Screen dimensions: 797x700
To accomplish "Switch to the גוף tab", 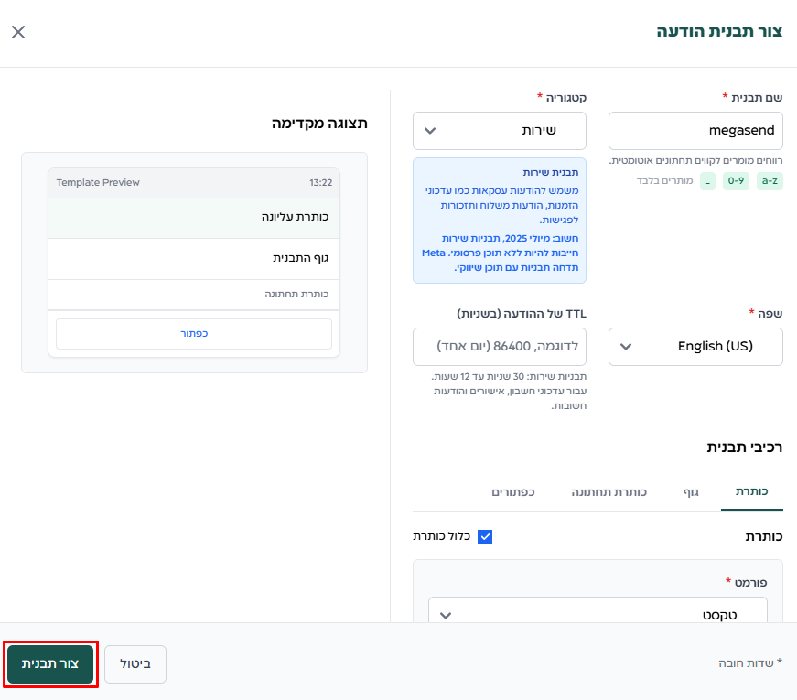I will [x=691, y=492].
